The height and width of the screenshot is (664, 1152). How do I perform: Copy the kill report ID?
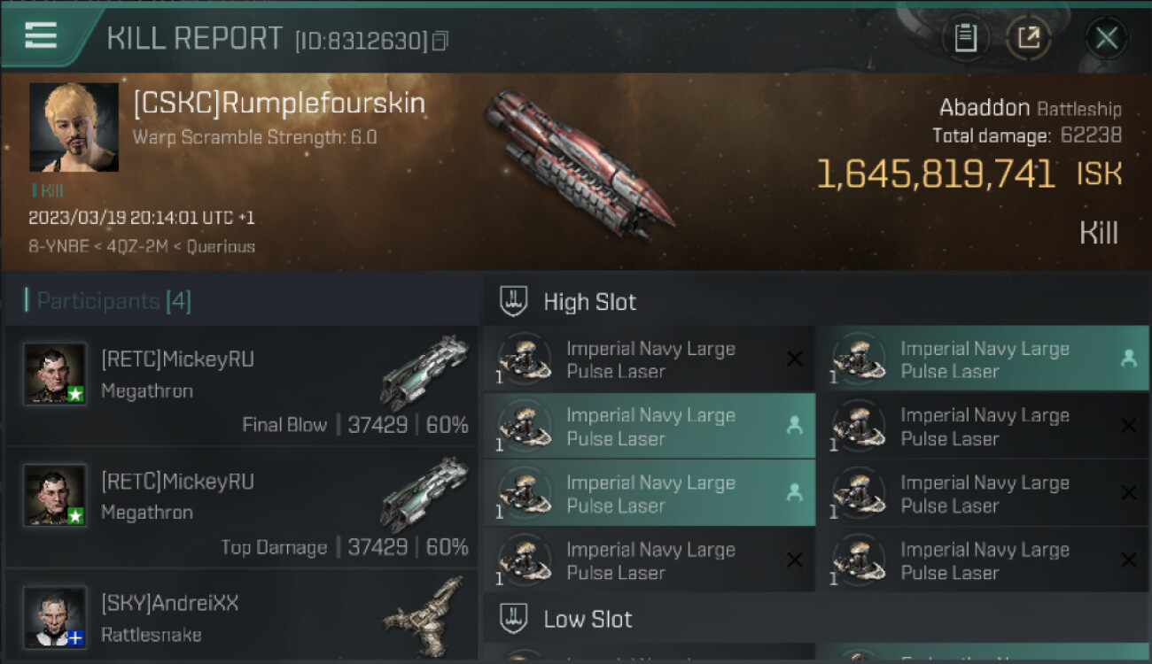tap(440, 41)
